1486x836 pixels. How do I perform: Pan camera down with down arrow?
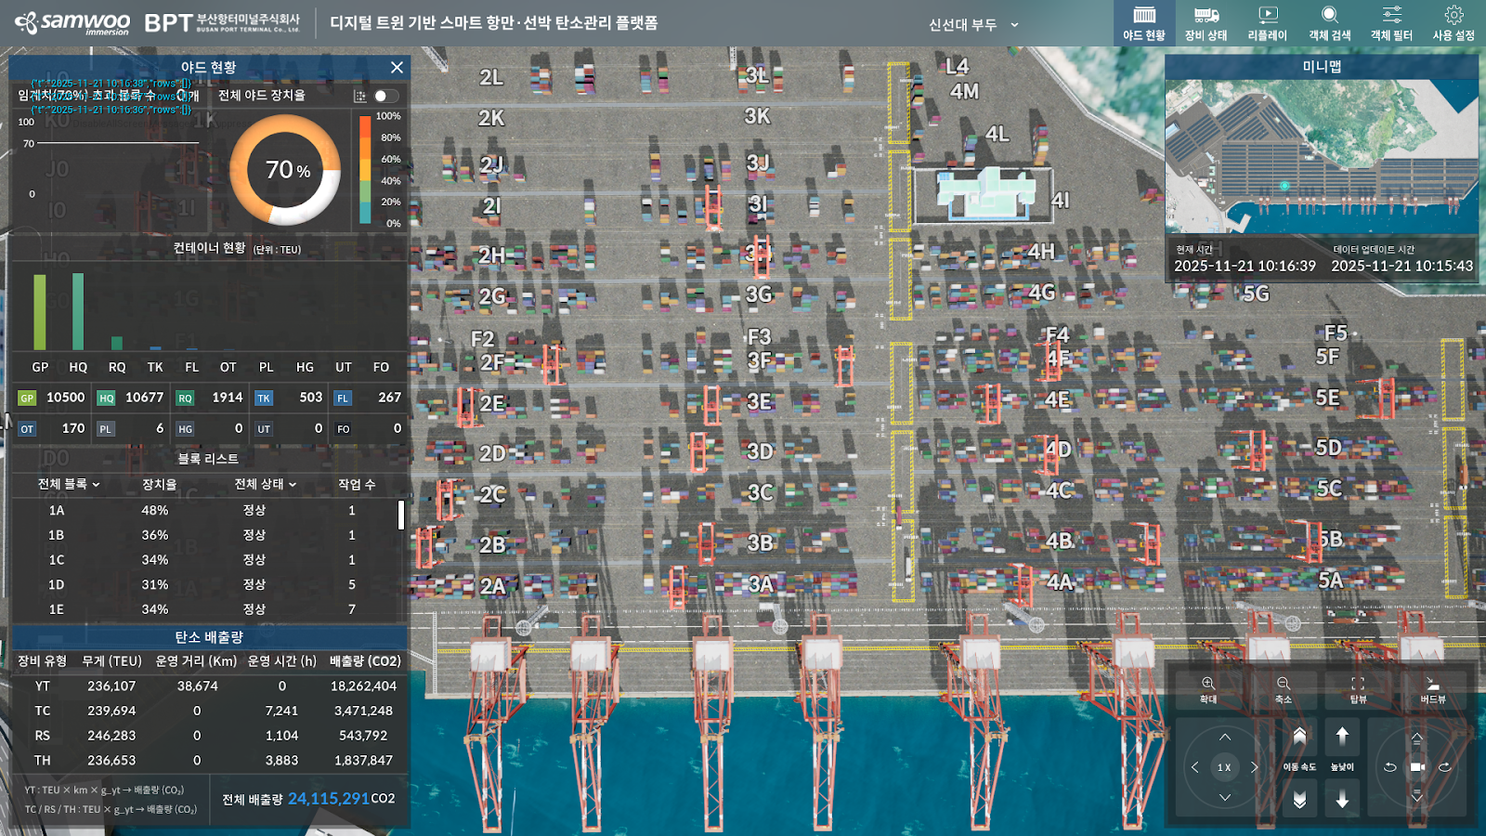(x=1225, y=798)
